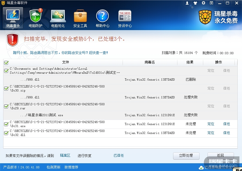Viewport: 242px width, 171px height.
Task: Click the 病毒名 column header
Action: point(150,62)
